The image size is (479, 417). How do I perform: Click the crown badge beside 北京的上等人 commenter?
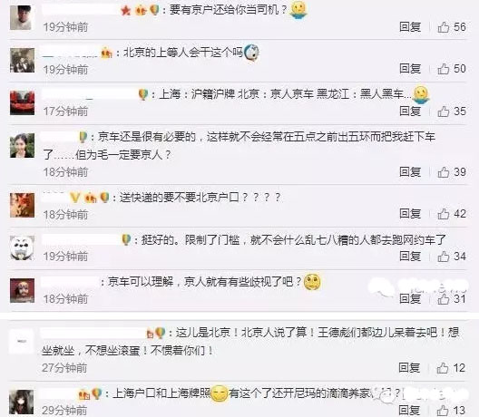click(107, 53)
